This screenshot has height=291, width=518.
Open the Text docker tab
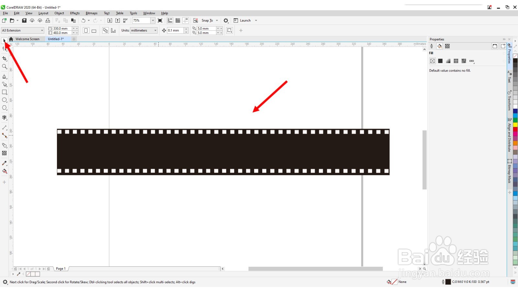pyautogui.click(x=510, y=77)
